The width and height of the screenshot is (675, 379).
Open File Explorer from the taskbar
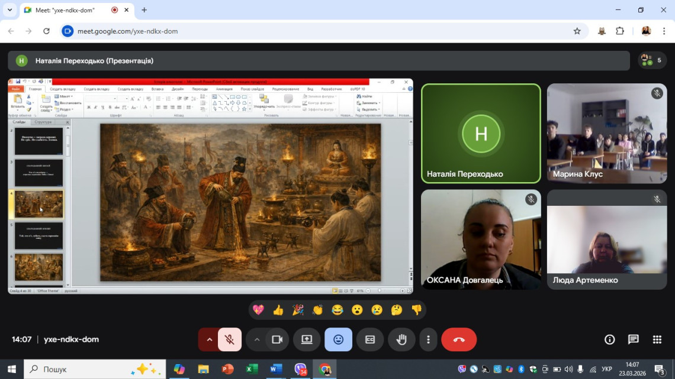tap(203, 369)
